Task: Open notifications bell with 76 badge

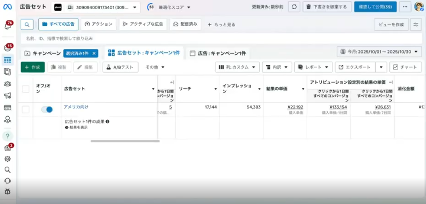Action: pyautogui.click(x=8, y=26)
